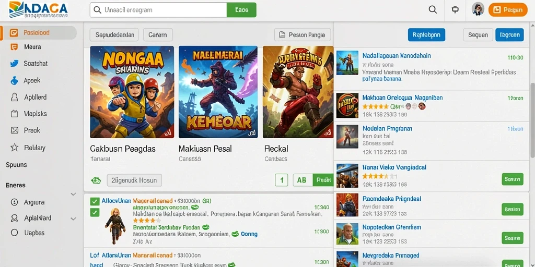The height and width of the screenshot is (267, 535).
Task: Click the Meura sidebar icon
Action: click(14, 47)
